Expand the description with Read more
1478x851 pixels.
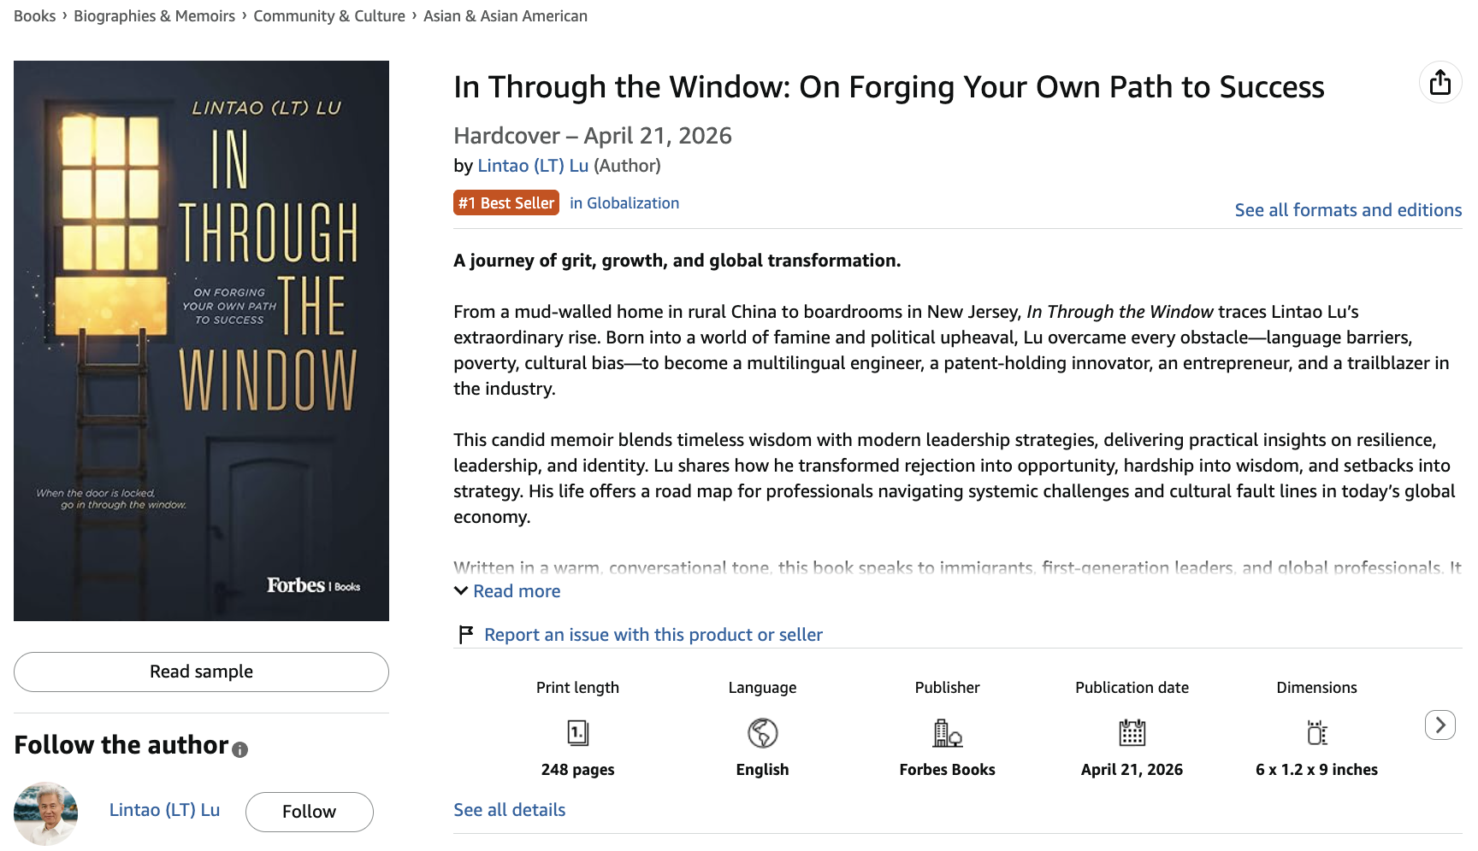(x=517, y=591)
